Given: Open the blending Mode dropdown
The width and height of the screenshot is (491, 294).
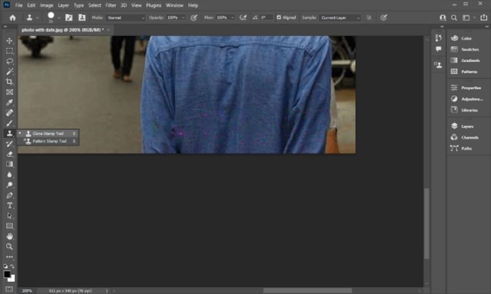Looking at the screenshot, I should point(125,18).
